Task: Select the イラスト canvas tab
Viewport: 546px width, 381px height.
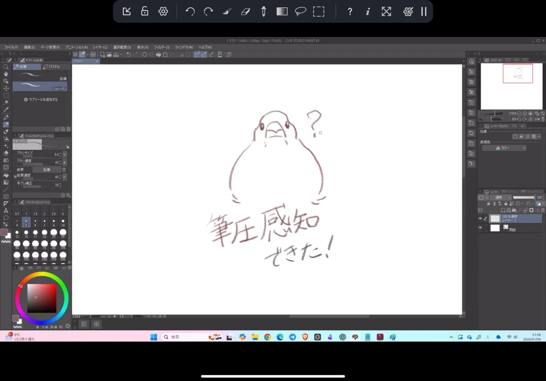Action: [85, 61]
